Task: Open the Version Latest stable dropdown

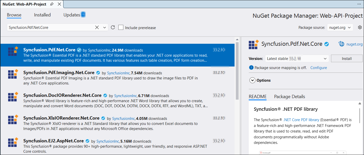Action: click(x=297, y=58)
